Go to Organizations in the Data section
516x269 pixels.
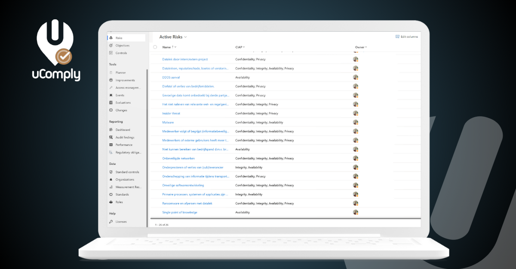pyautogui.click(x=125, y=179)
